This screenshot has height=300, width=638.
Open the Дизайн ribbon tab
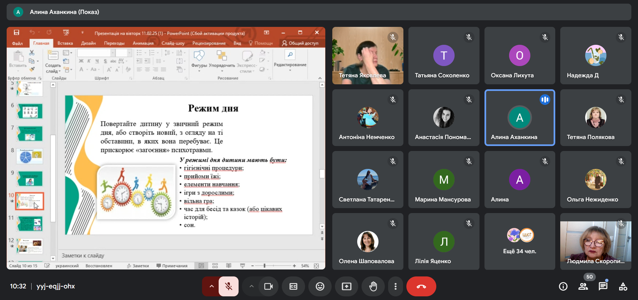coord(88,43)
